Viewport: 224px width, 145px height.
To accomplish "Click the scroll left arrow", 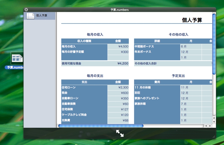I will click(206, 126).
